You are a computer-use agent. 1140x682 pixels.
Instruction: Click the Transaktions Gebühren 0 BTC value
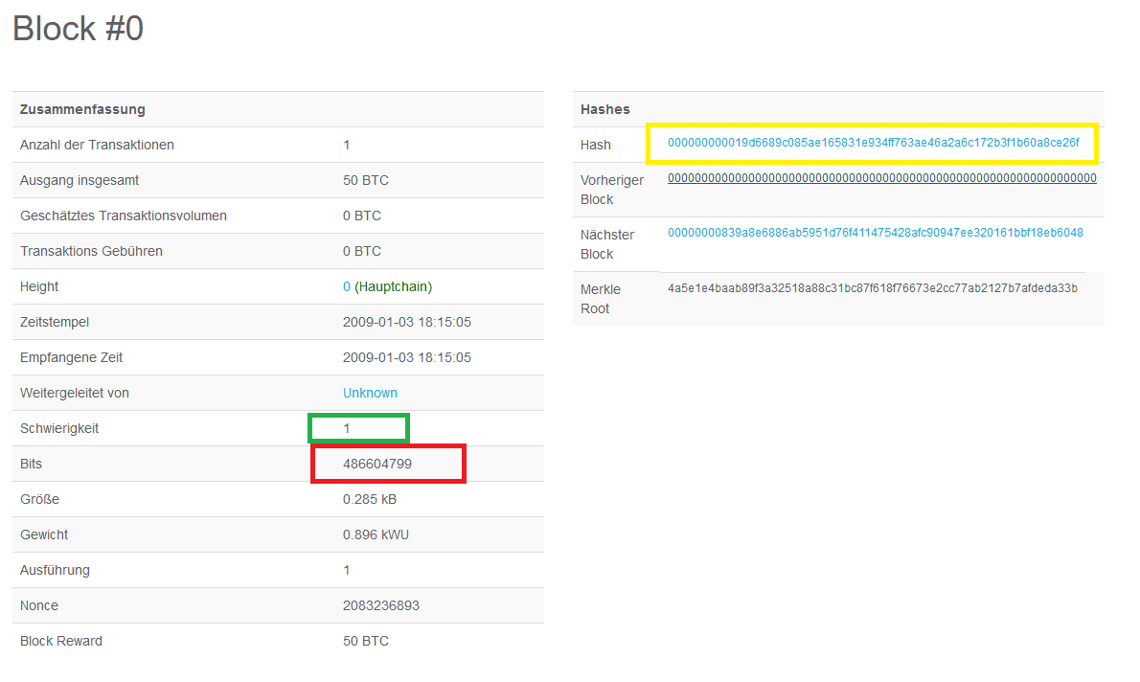click(361, 251)
